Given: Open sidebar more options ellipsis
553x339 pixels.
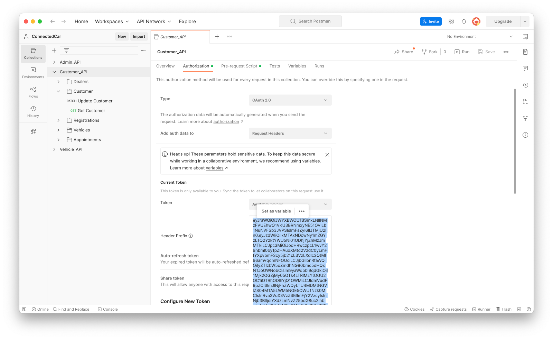Looking at the screenshot, I should pos(144,51).
